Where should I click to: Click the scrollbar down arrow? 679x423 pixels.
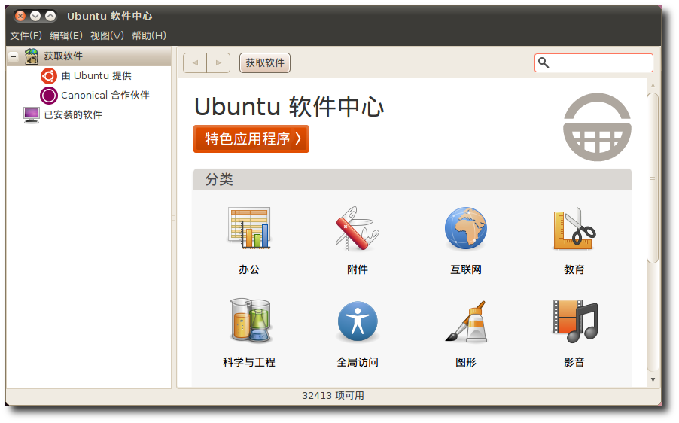point(653,379)
